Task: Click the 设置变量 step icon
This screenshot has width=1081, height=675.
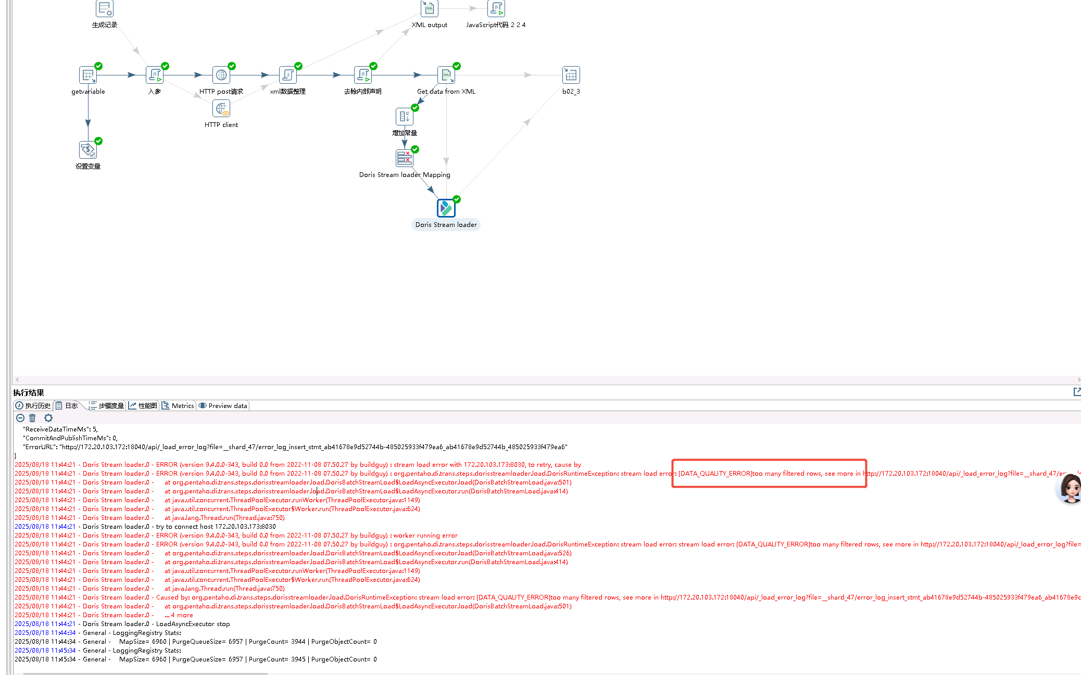Action: tap(87, 150)
